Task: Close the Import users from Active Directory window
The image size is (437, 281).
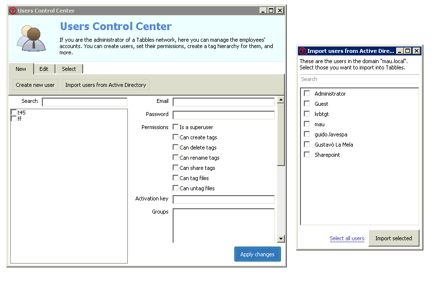Action: point(417,51)
